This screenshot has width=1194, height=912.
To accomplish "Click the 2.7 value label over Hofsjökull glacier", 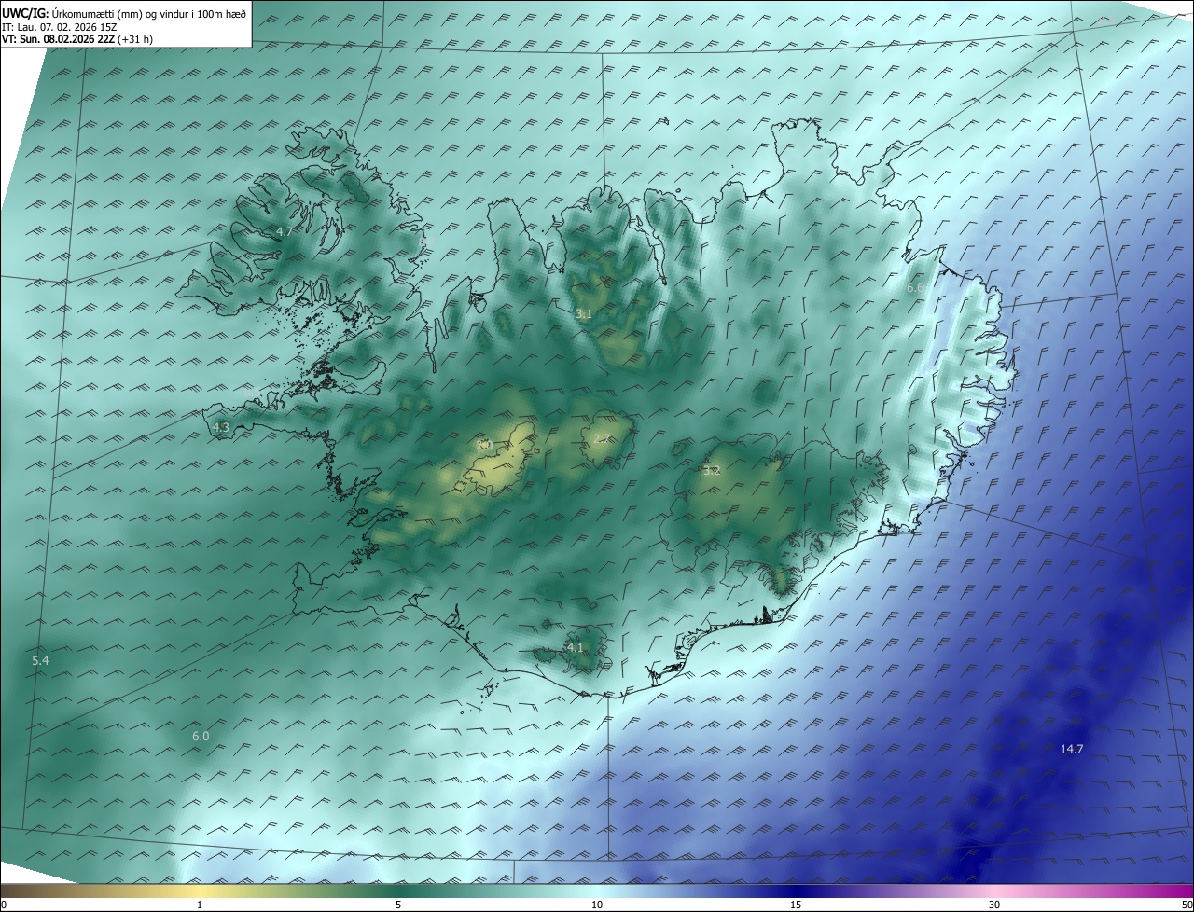I will tap(603, 438).
